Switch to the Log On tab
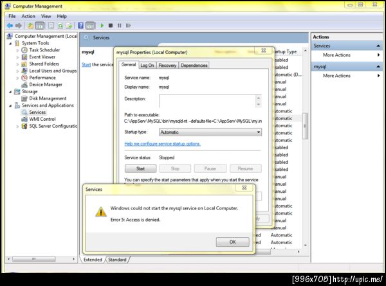The image size is (386, 286). [x=147, y=65]
